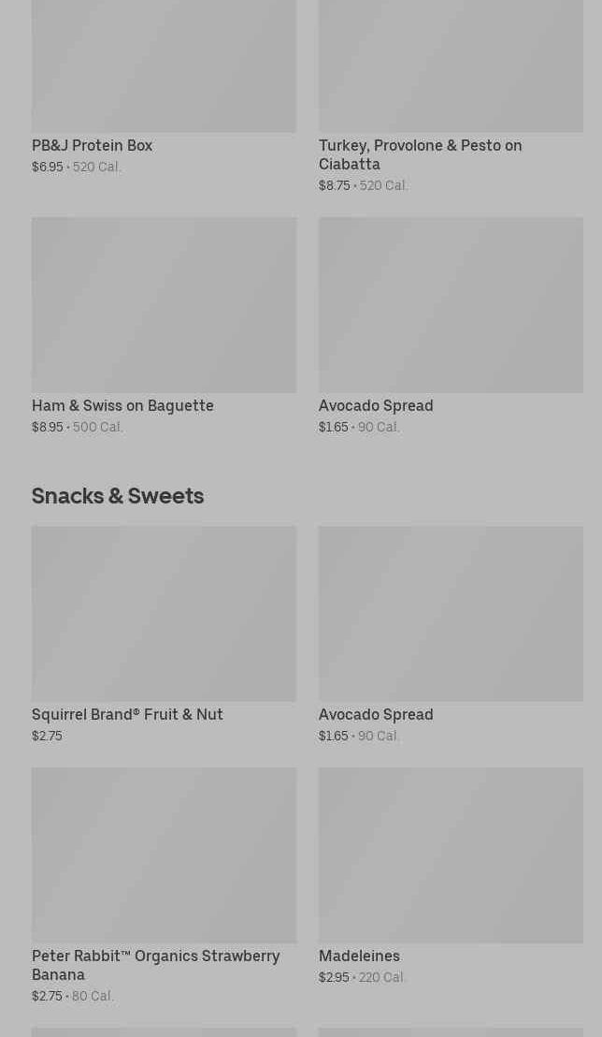Open the PB&J Protein Box image
This screenshot has width=602, height=1037.
click(x=164, y=66)
